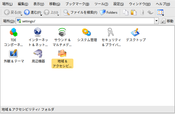
Task: Select the 地域 & アクセシビリティ folder
Action: [x=62, y=59]
